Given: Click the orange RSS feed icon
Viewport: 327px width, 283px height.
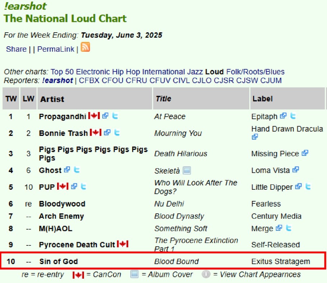Looking at the screenshot, I should (x=85, y=47).
